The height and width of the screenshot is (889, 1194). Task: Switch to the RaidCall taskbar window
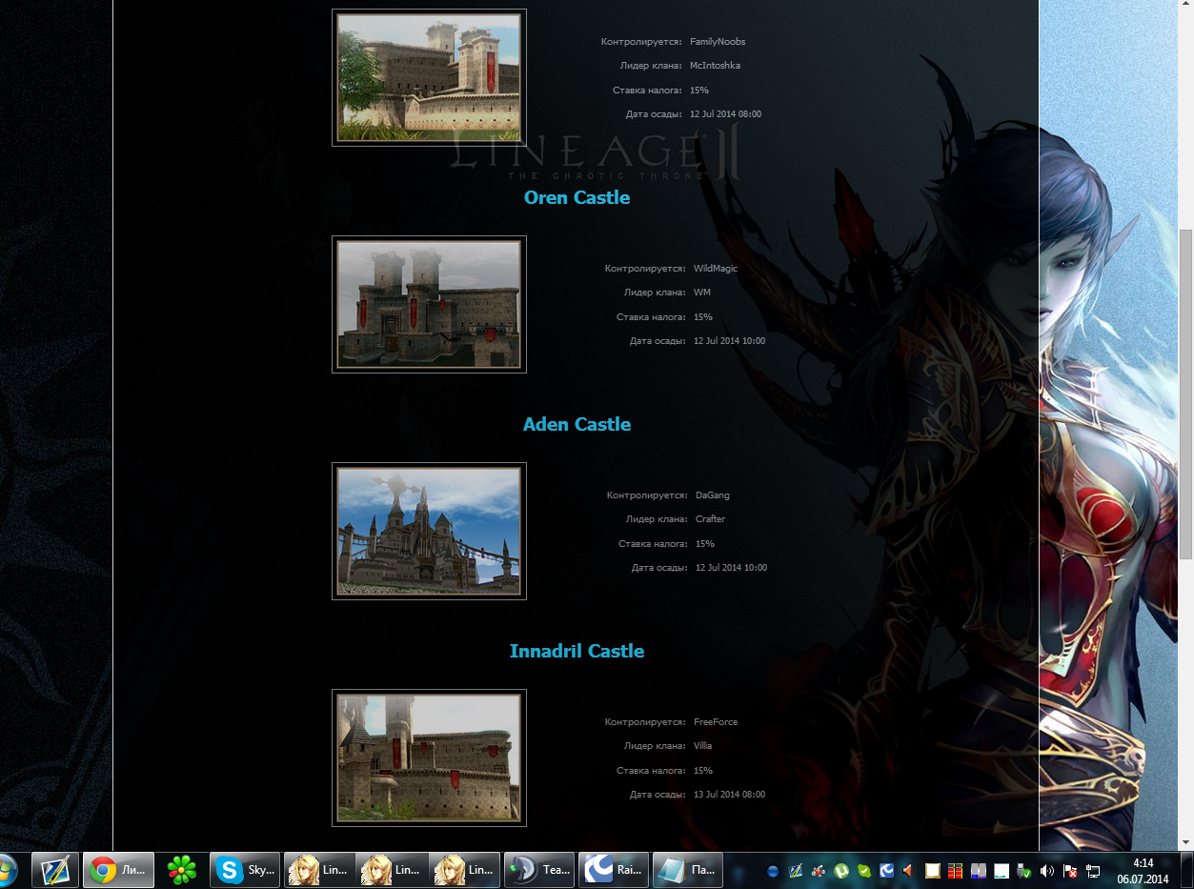[614, 870]
